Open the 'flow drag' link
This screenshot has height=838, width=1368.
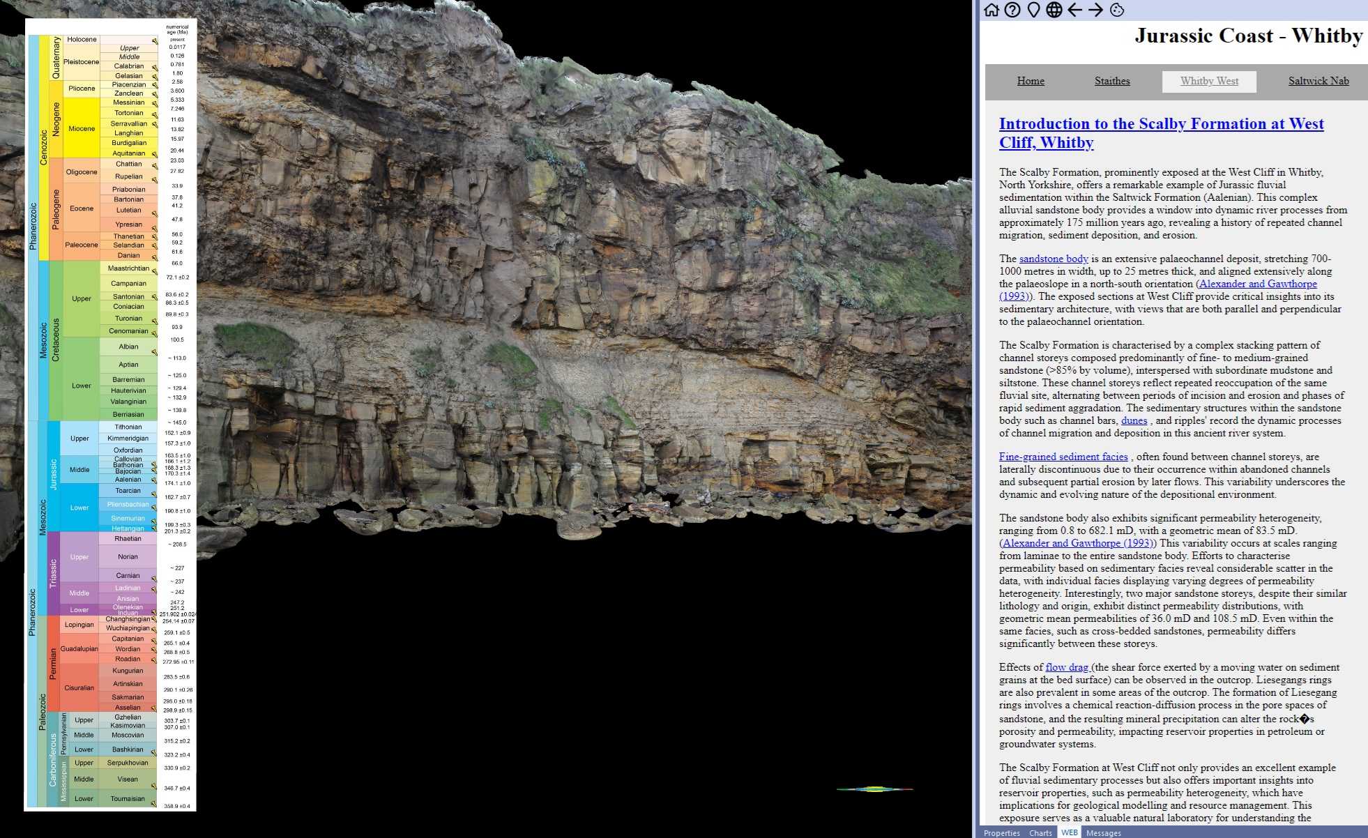[x=1066, y=667]
